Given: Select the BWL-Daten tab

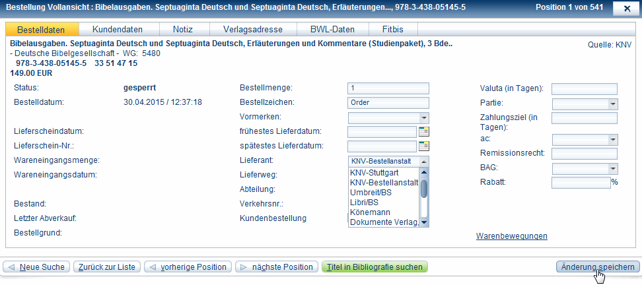Looking at the screenshot, I should tap(332, 30).
